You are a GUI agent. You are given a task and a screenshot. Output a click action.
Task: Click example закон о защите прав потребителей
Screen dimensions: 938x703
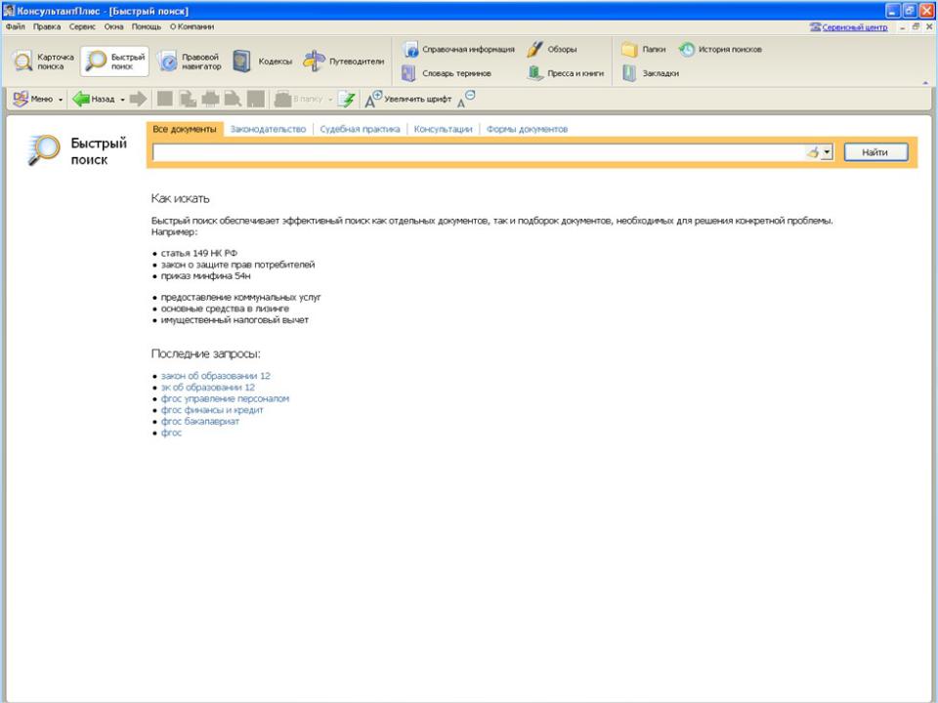tap(237, 265)
